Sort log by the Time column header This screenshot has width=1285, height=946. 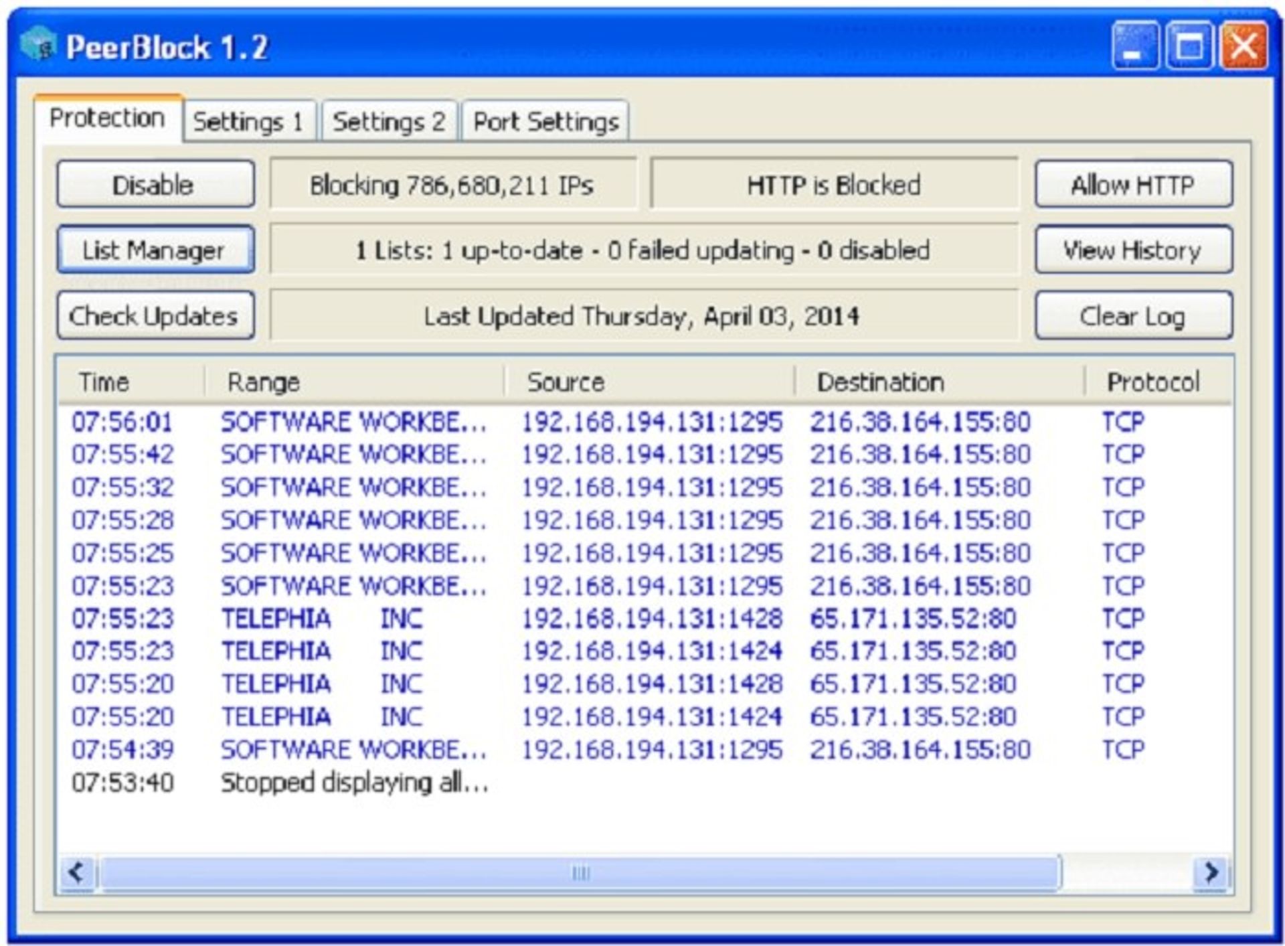click(x=131, y=382)
